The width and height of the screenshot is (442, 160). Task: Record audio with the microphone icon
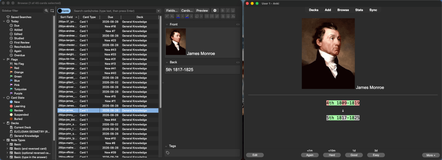click(x=228, y=16)
